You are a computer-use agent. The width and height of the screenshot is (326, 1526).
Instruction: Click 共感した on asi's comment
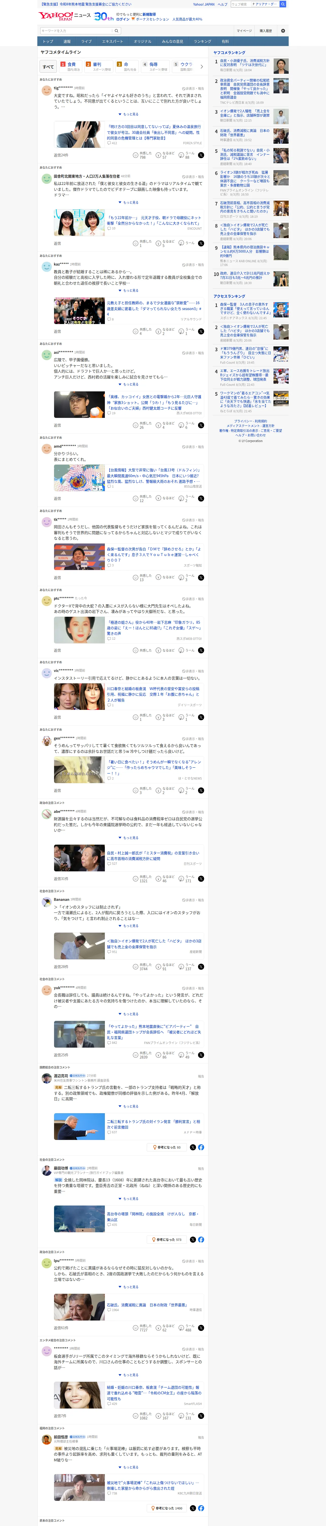(x=143, y=425)
